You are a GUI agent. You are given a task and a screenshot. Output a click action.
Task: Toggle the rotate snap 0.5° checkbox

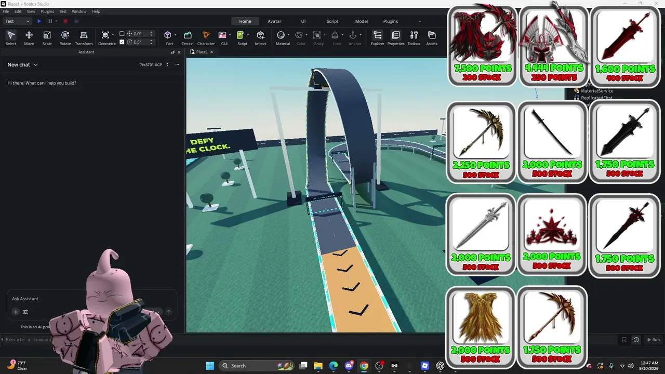tap(122, 42)
